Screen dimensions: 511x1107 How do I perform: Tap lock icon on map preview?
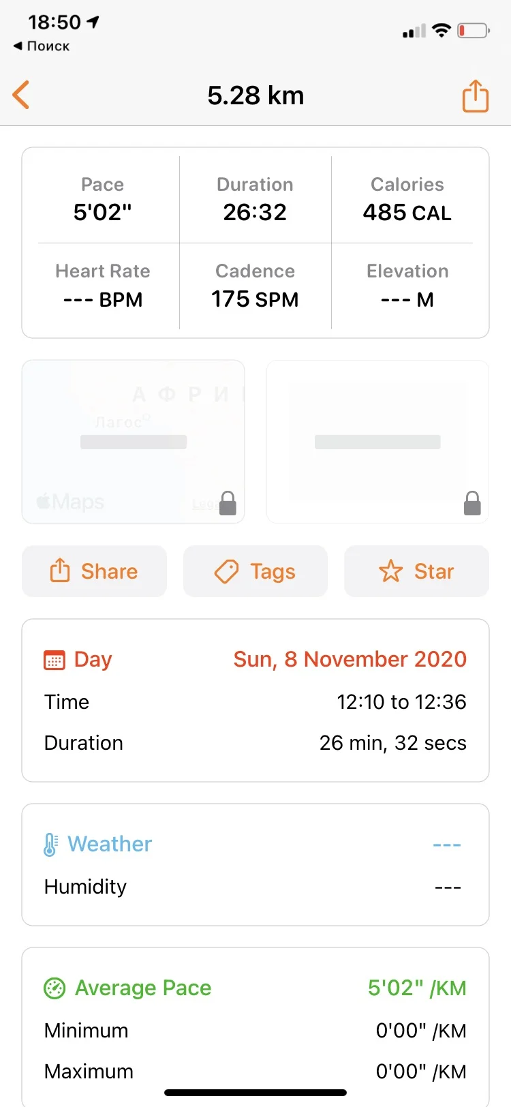pyautogui.click(x=228, y=504)
